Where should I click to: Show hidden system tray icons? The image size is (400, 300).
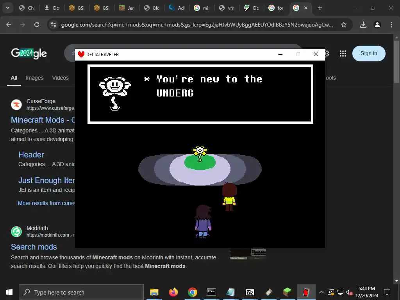(x=321, y=292)
